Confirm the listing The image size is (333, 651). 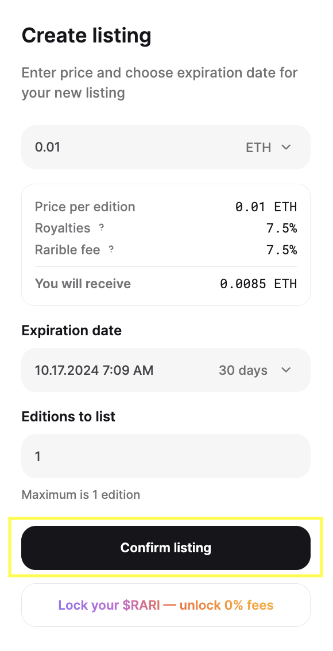165,548
